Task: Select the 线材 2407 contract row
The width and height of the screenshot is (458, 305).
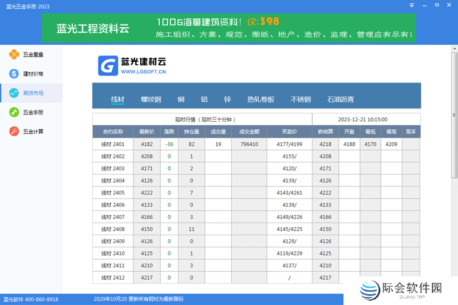Action: click(x=256, y=217)
